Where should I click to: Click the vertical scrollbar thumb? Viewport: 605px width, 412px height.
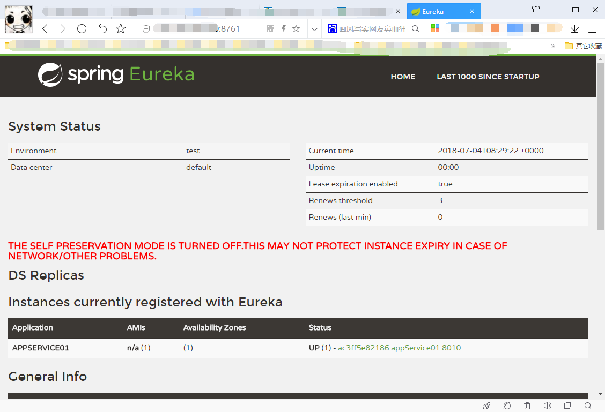(x=600, y=146)
